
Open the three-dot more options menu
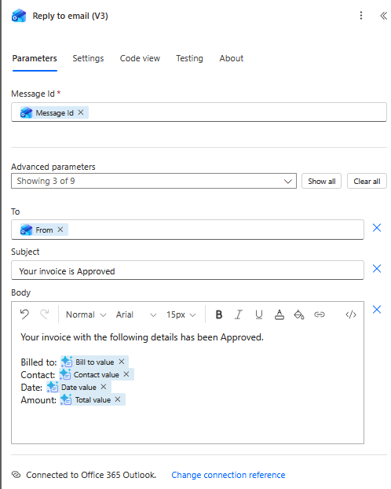361,15
